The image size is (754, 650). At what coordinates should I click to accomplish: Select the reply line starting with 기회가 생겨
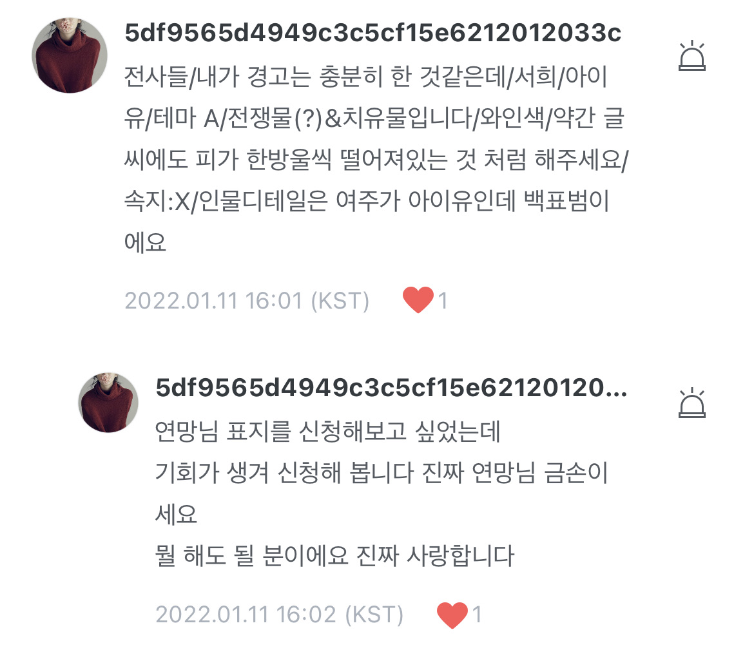(x=382, y=473)
